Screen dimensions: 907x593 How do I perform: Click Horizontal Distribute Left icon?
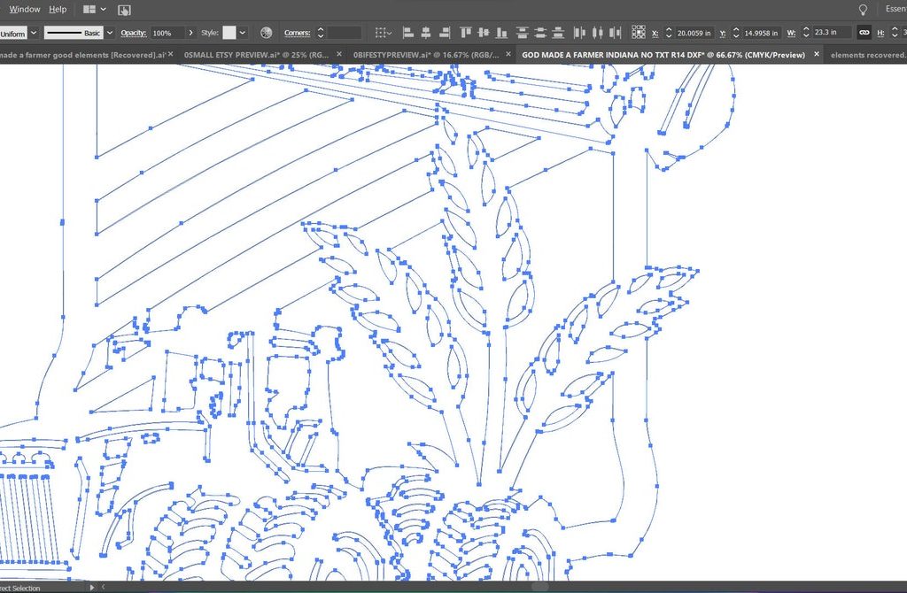[x=579, y=33]
